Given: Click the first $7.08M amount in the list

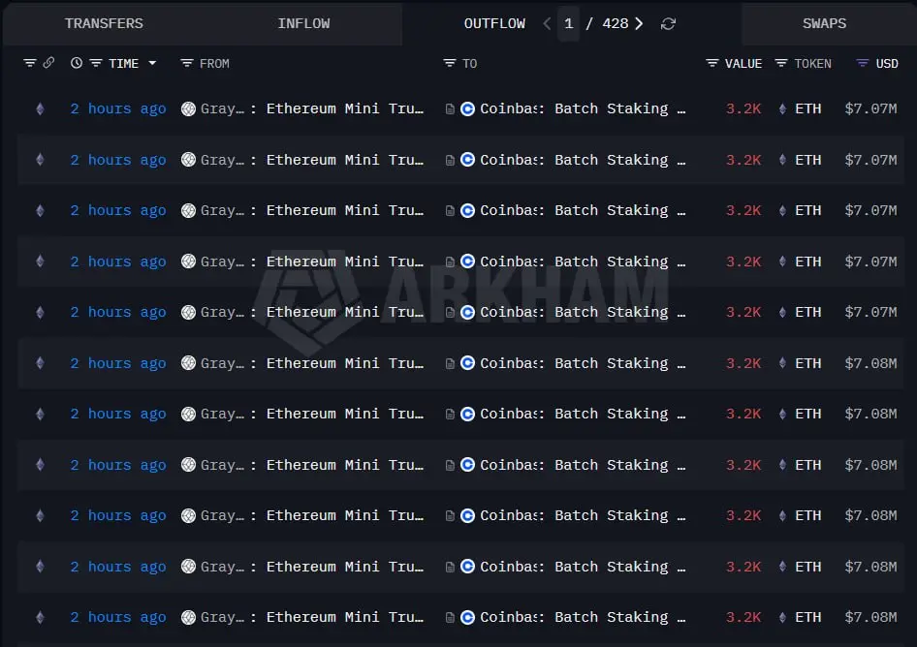Looking at the screenshot, I should click(870, 363).
